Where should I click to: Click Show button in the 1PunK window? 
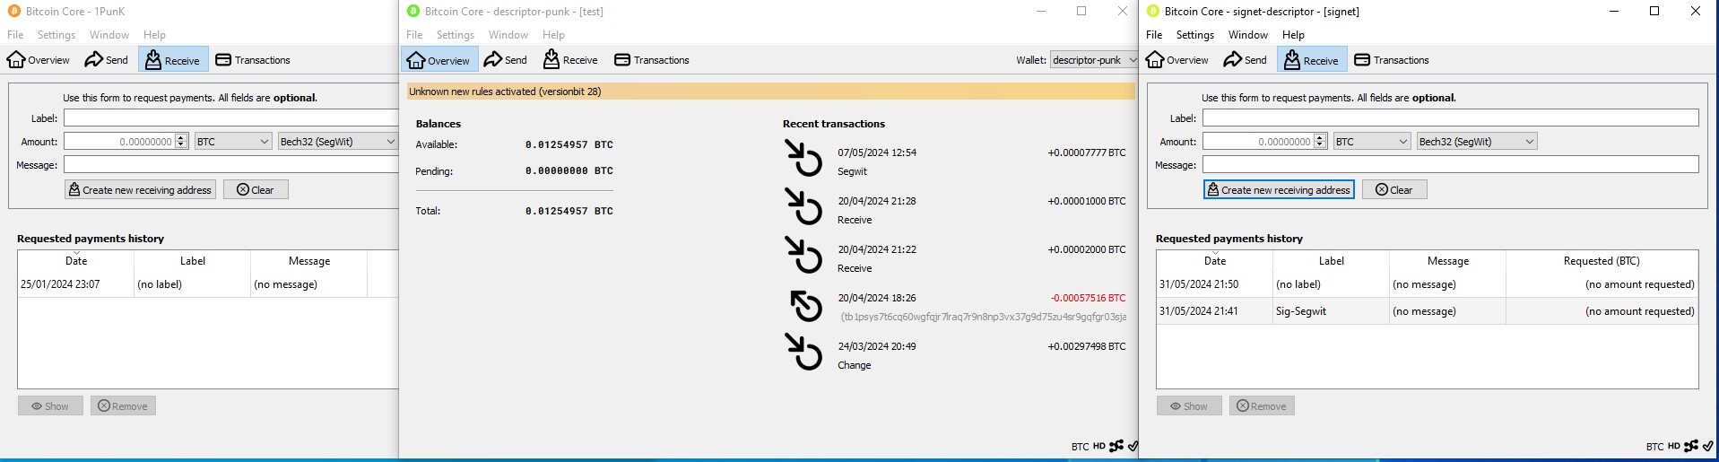[x=50, y=406]
